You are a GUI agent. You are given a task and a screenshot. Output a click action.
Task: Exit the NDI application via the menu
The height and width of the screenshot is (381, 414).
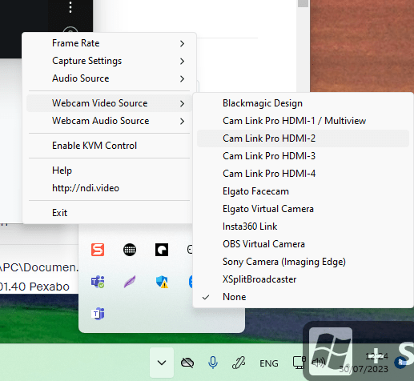point(109,213)
